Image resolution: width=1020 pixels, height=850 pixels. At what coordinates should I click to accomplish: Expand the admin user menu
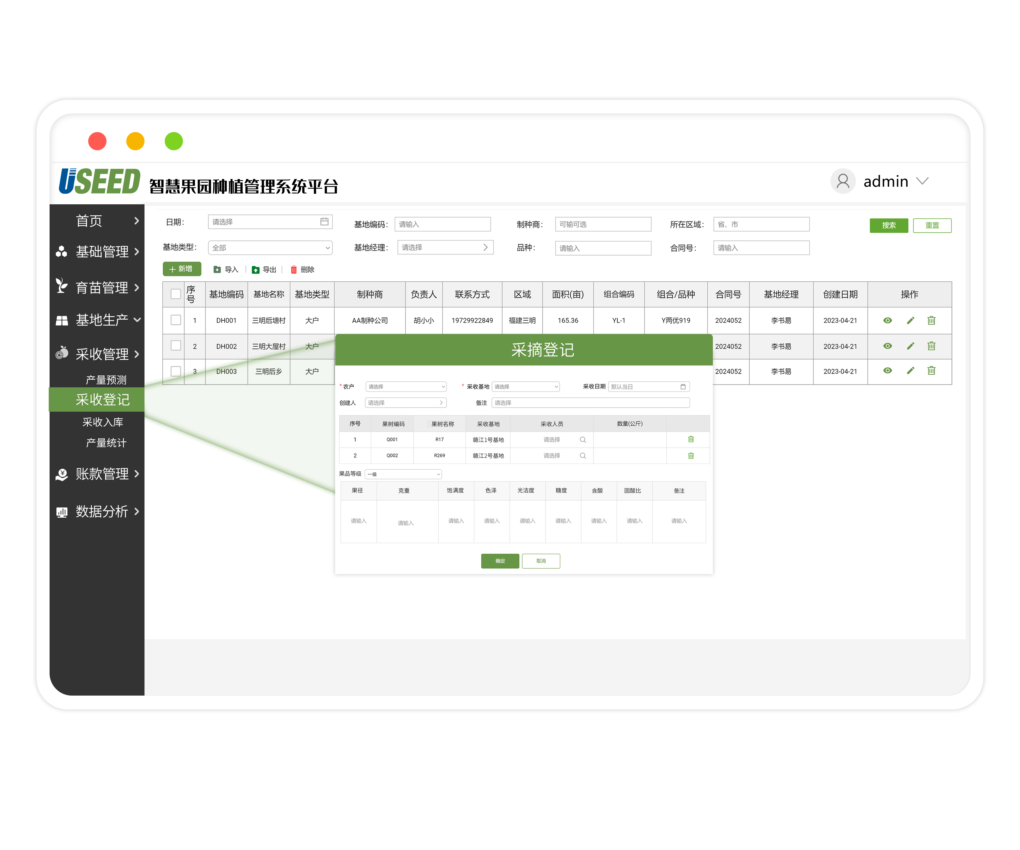point(922,181)
